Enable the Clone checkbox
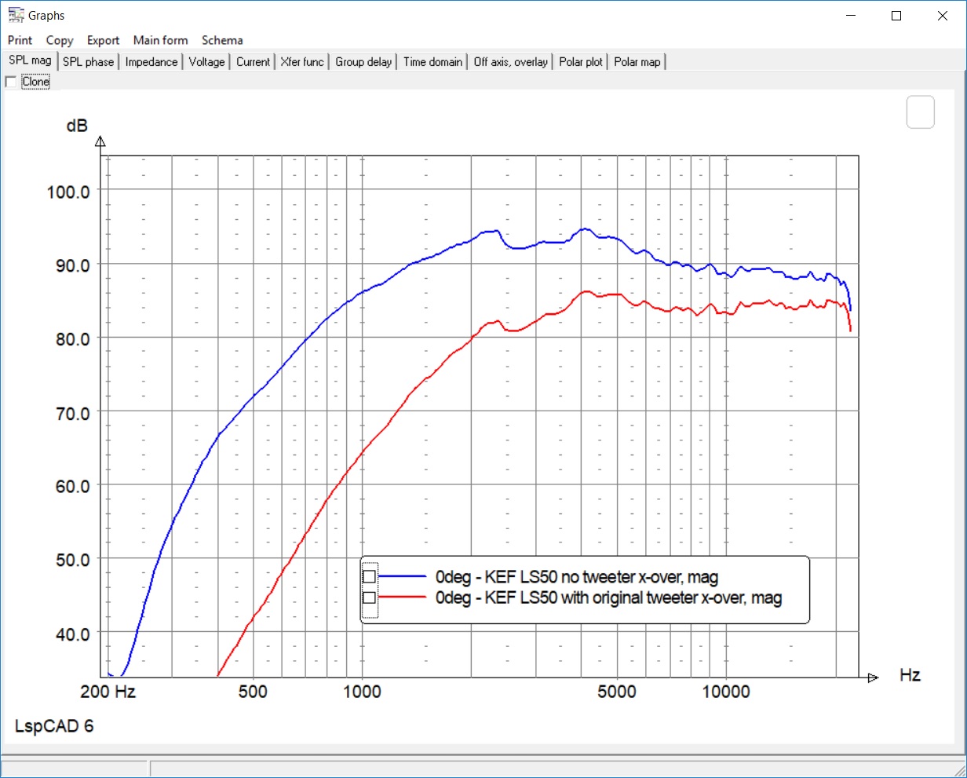 point(10,82)
